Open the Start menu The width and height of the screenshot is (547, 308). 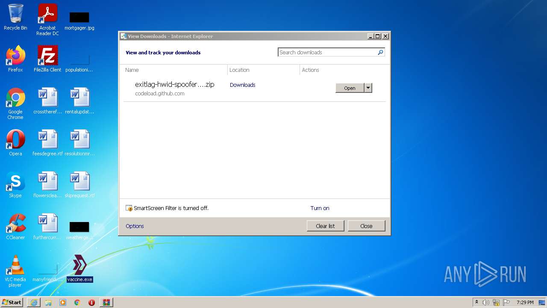tap(12, 302)
